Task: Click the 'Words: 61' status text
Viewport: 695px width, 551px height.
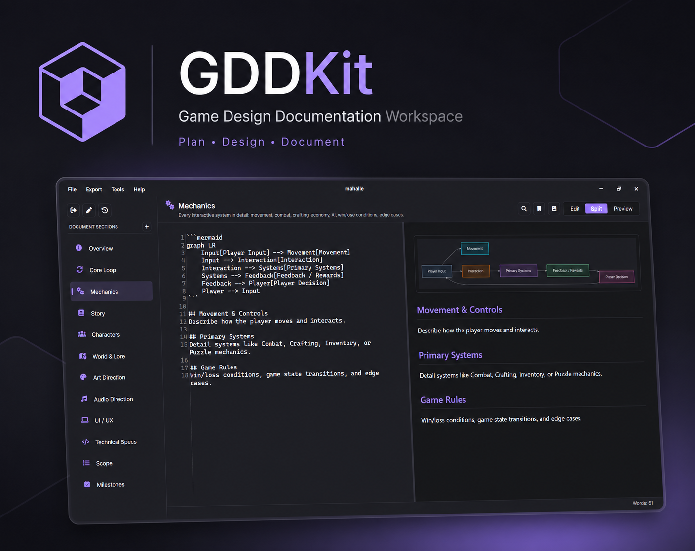Action: point(643,503)
